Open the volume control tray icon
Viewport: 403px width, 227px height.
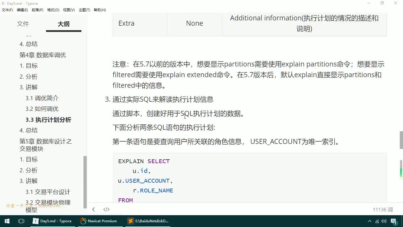[384, 221]
